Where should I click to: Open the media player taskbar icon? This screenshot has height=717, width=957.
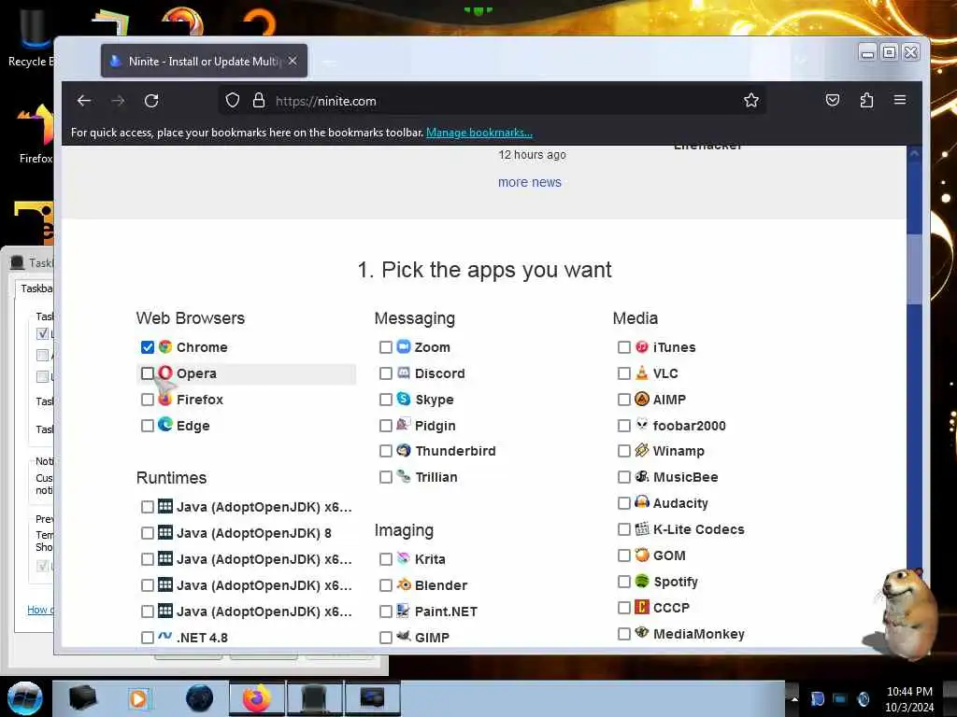coord(138,698)
